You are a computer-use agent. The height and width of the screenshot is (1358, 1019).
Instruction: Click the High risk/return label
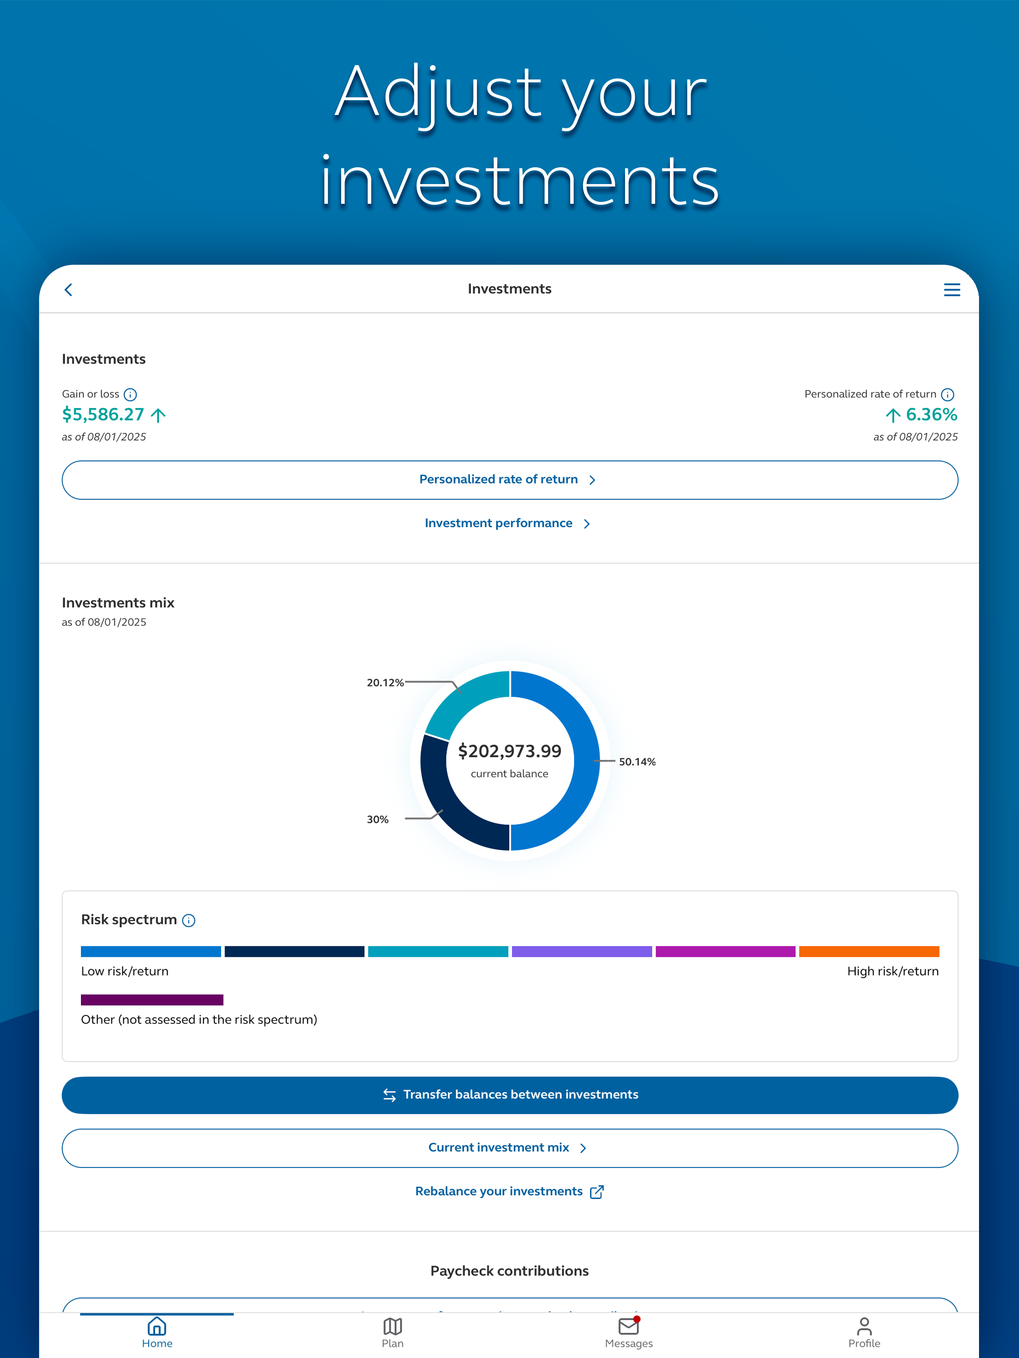point(893,971)
